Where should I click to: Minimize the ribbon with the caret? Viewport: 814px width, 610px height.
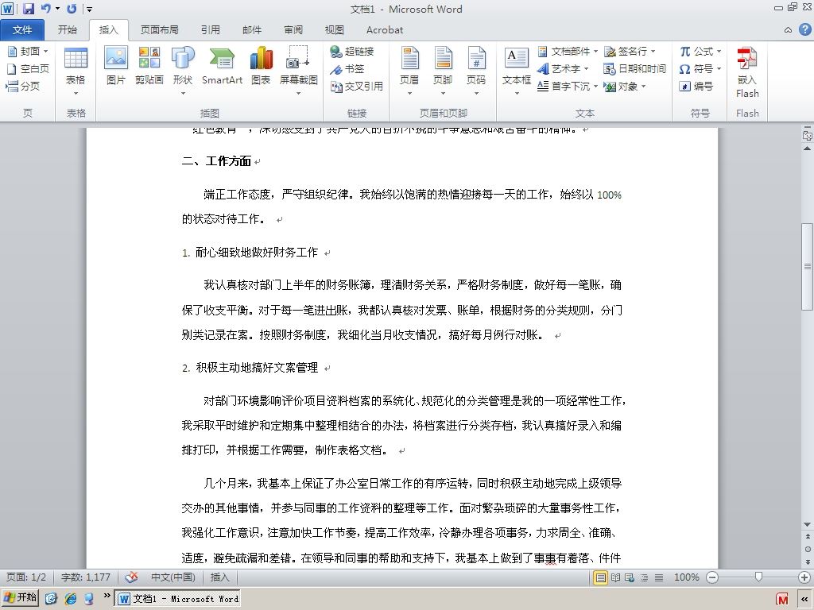[x=788, y=30]
